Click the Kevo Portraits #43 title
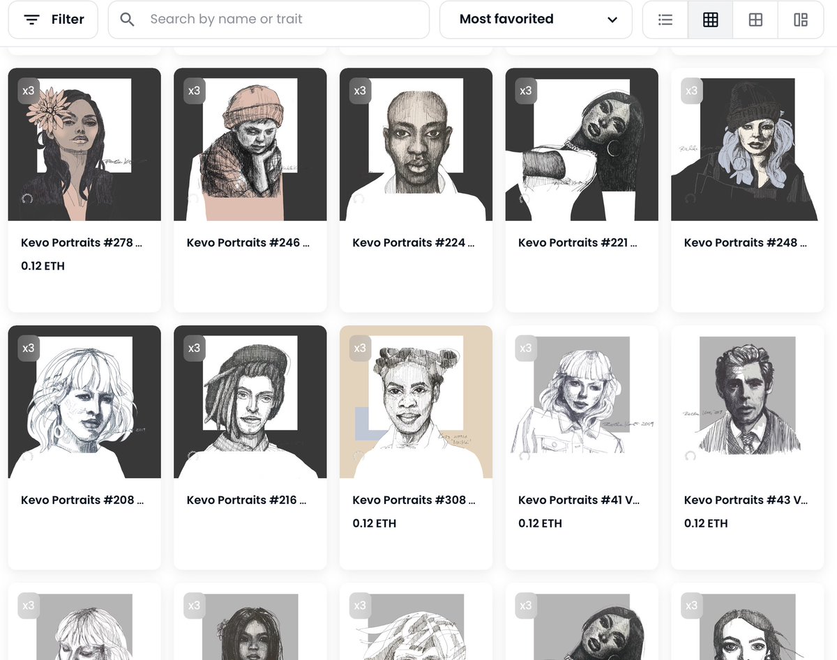 746,500
